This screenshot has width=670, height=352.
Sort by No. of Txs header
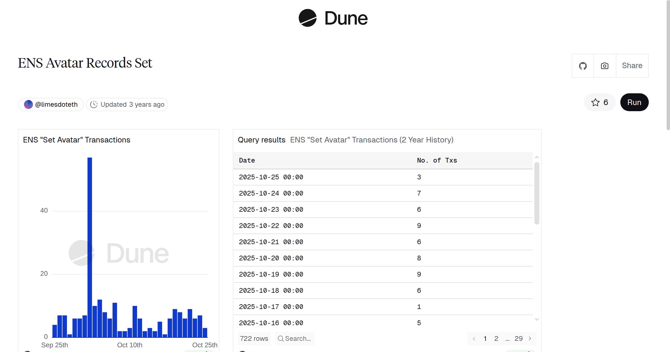(x=437, y=160)
